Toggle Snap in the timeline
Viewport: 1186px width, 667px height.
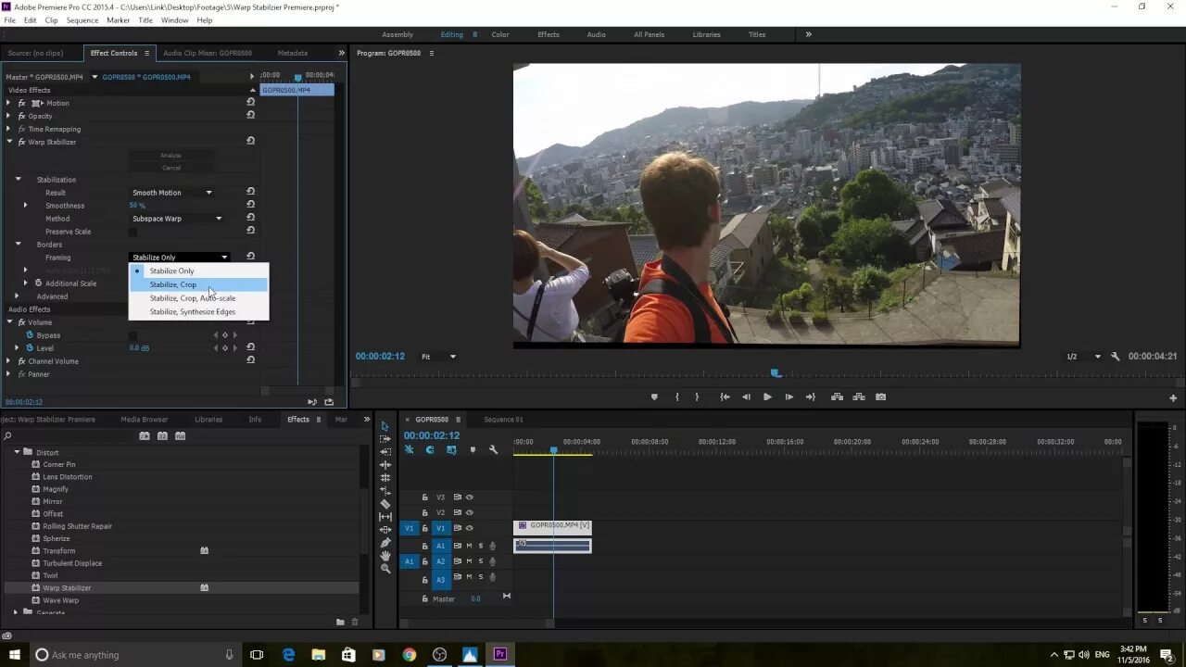(430, 450)
